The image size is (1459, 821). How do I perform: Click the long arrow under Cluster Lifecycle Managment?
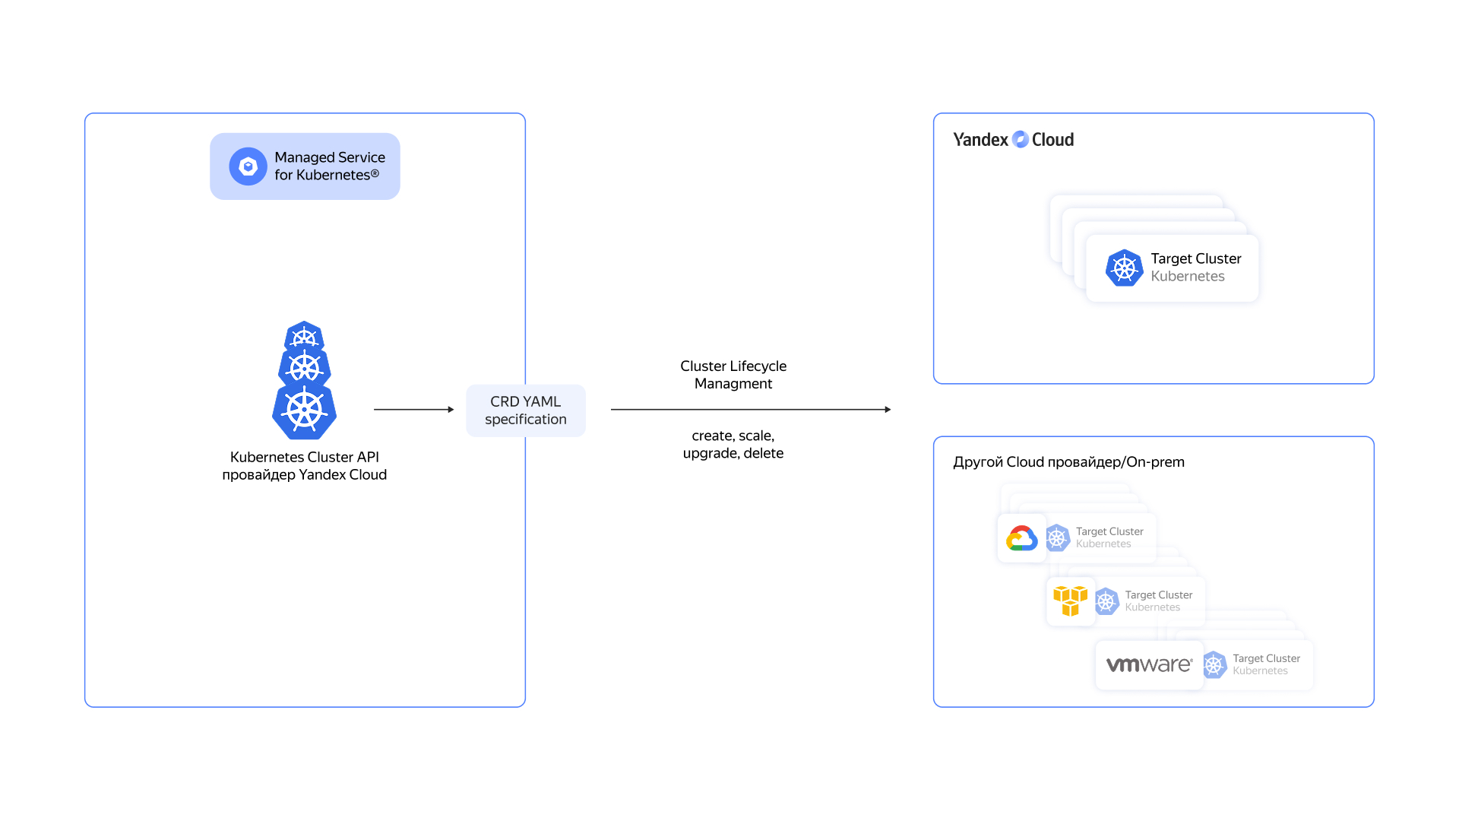point(750,410)
